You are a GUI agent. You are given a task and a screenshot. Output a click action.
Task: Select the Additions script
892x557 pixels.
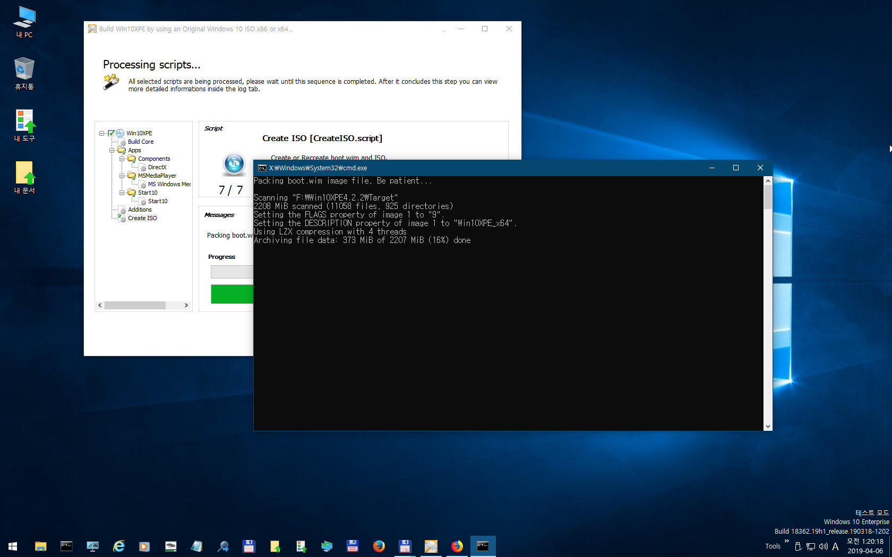pos(140,210)
